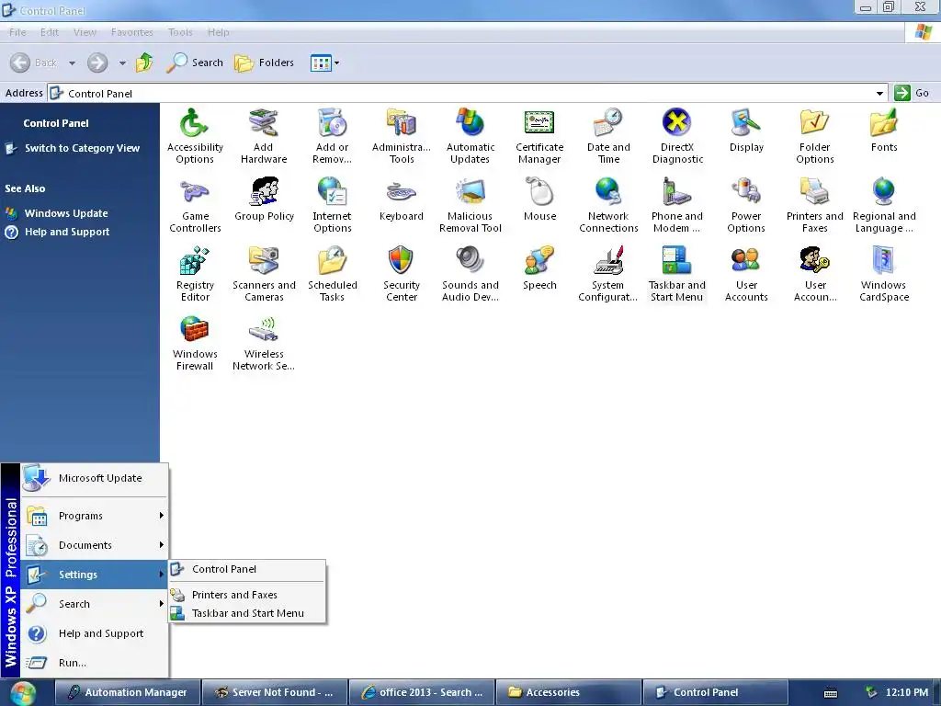Open Add or Remove Programs icon
Viewport: 941px width, 706px height.
tap(332, 136)
